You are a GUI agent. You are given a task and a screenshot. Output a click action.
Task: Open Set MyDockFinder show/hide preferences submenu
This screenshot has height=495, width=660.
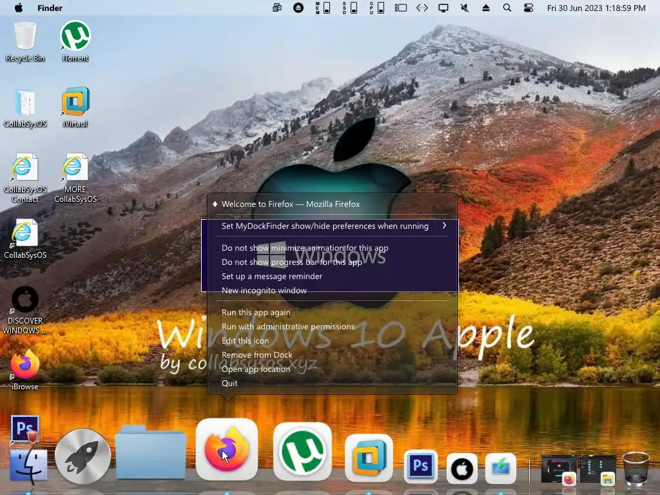point(332,226)
